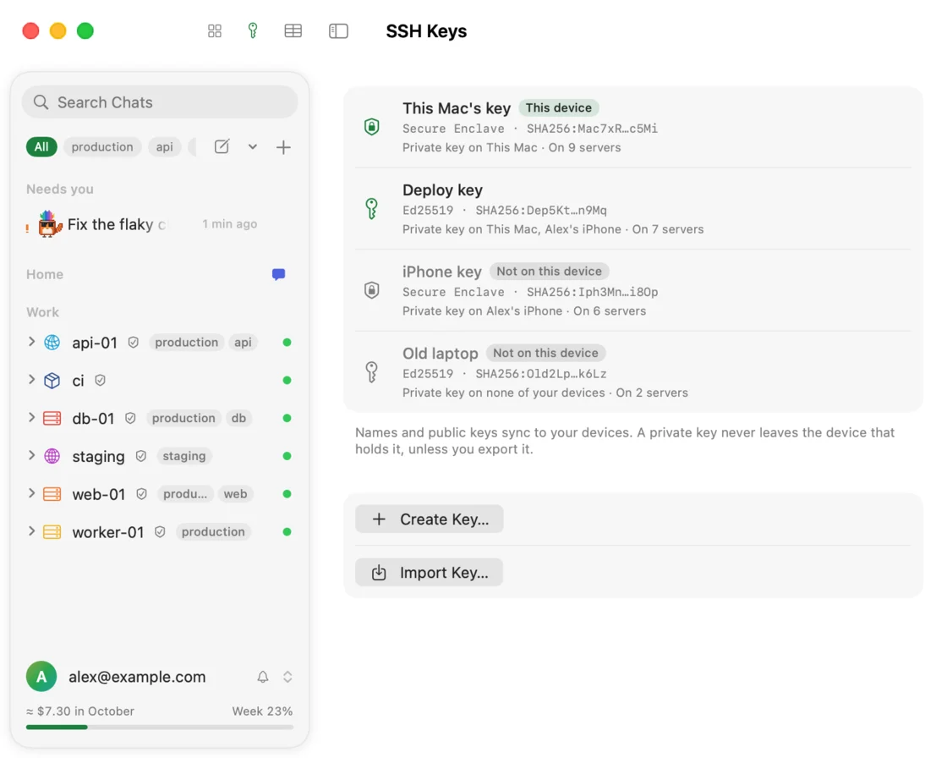Click the staging tag on staging row

point(184,456)
